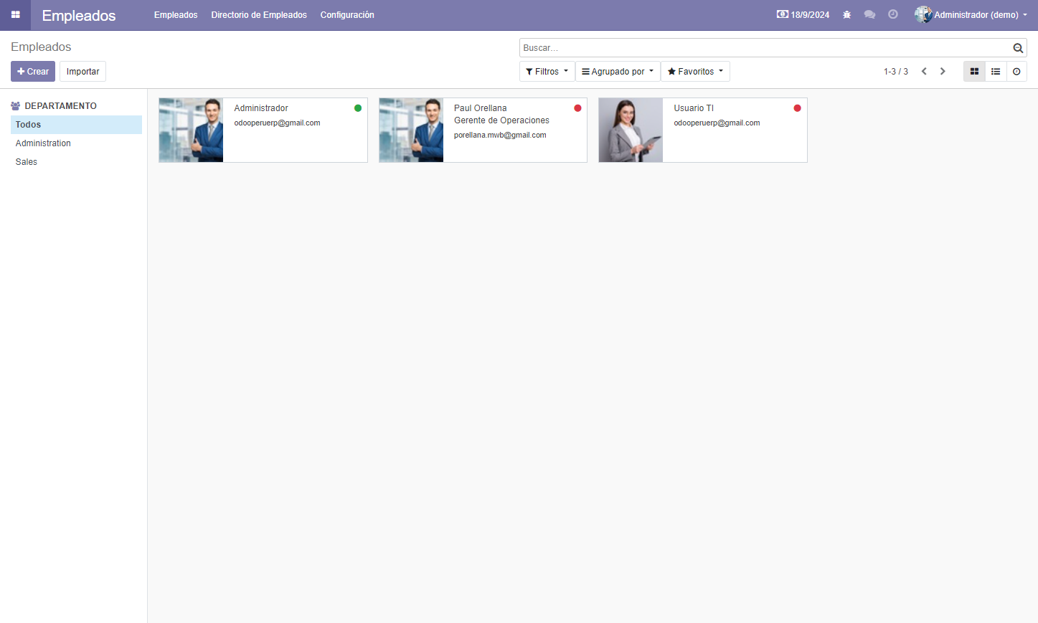This screenshot has height=623, width=1038.
Task: Select Todos department filter
Action: coord(76,125)
